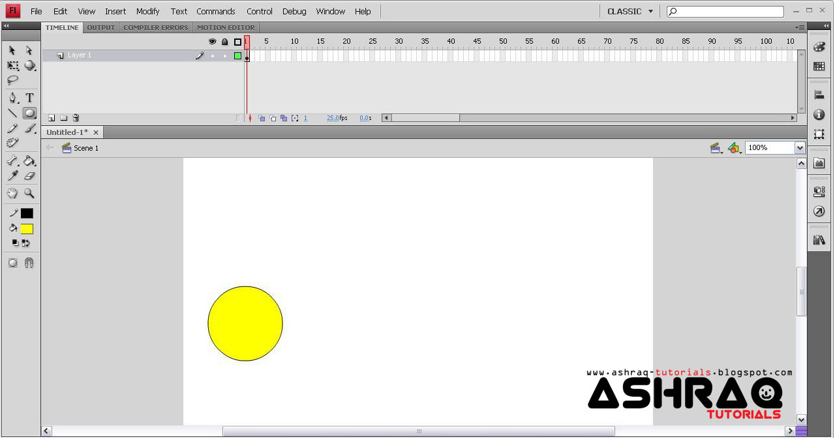Lock Layer 1 in the timeline
Viewport: 835px width, 439px height.
tap(224, 55)
